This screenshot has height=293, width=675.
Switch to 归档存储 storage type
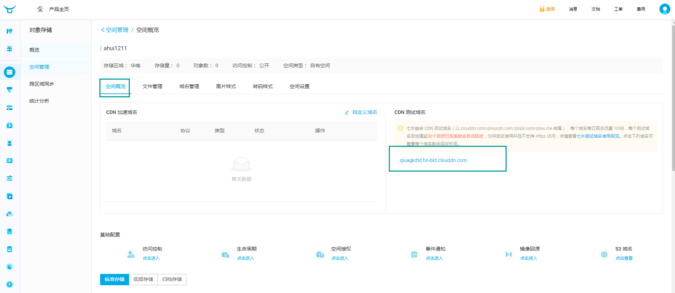pyautogui.click(x=172, y=279)
